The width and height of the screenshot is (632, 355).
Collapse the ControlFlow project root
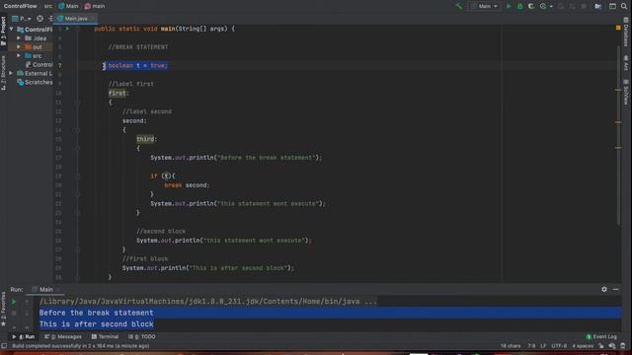pos(11,30)
